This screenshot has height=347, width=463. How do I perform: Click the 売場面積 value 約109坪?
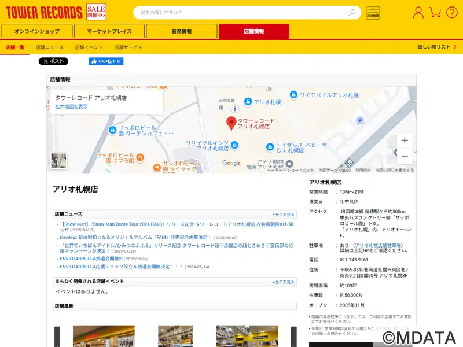coord(348,286)
